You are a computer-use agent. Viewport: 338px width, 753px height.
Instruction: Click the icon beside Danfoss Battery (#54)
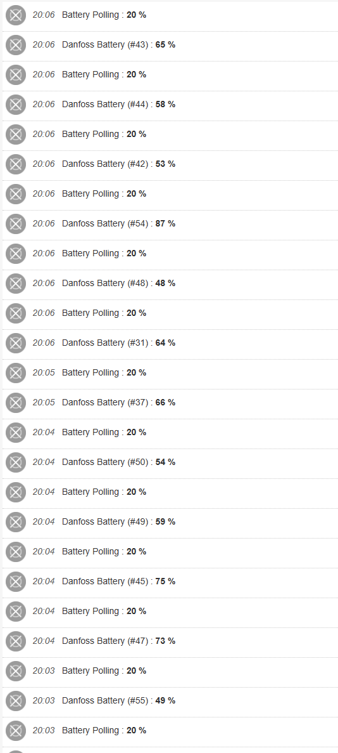click(x=16, y=224)
